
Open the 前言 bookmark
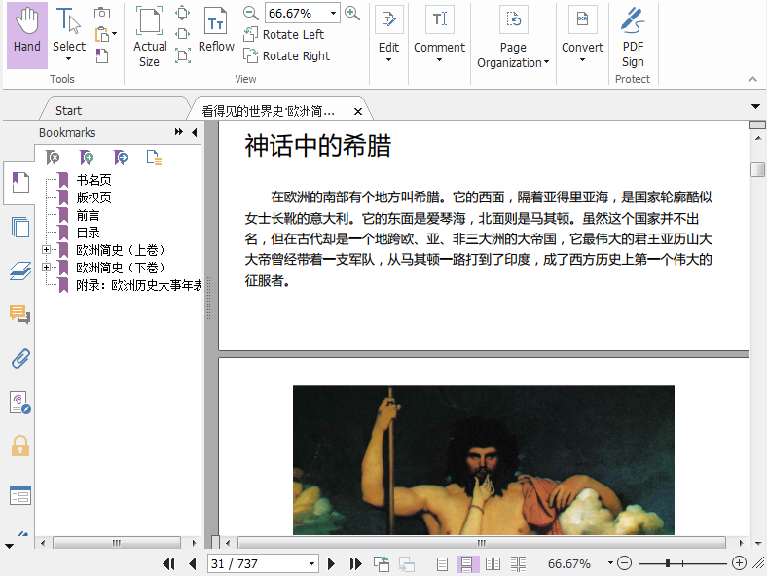coord(88,215)
